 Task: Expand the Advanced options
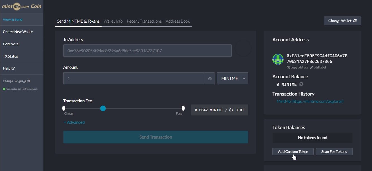pos(74,122)
